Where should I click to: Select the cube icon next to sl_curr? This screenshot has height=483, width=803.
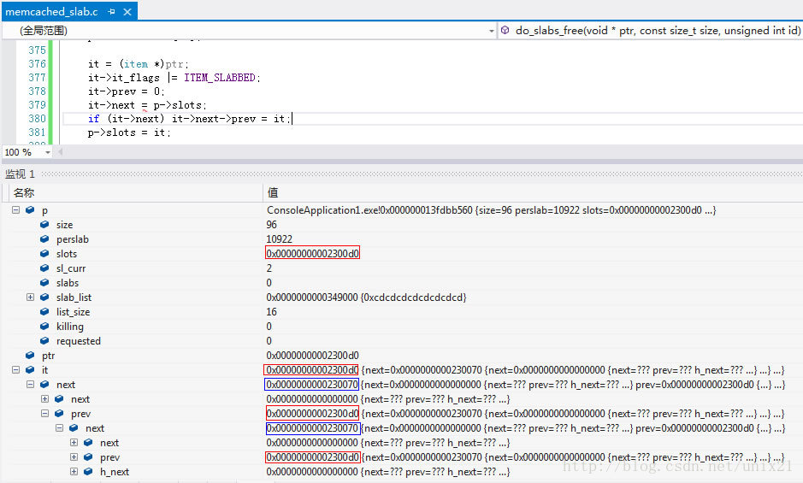(x=44, y=268)
